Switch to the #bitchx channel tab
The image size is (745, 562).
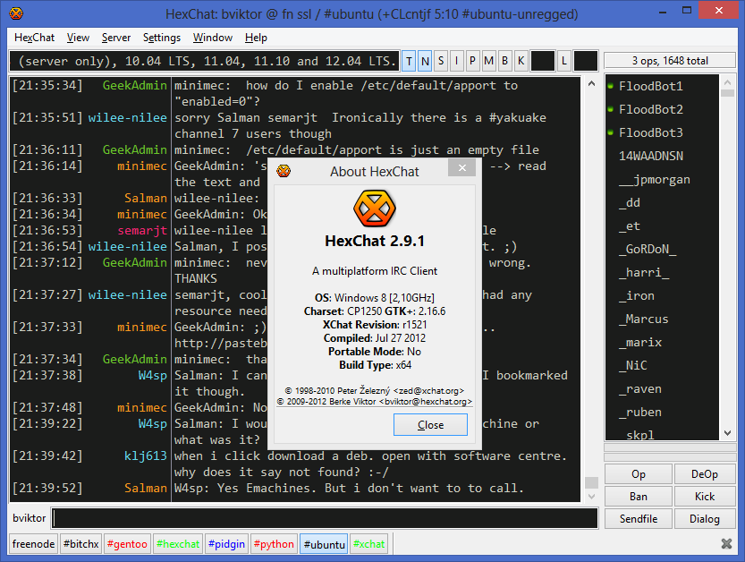[80, 544]
